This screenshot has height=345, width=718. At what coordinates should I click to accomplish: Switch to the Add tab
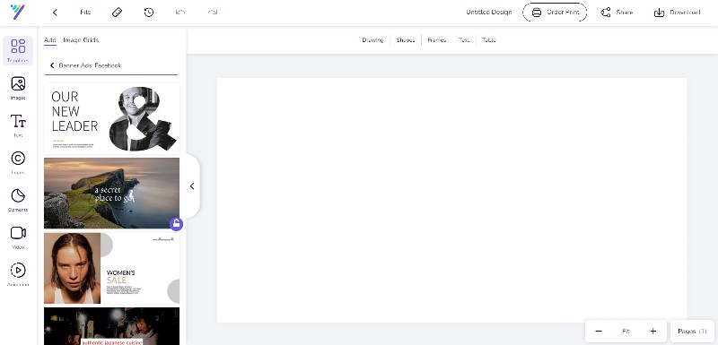coord(50,40)
